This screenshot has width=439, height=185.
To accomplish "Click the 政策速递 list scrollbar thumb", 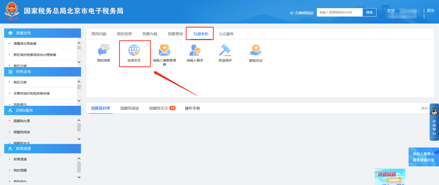I will pos(79,167).
